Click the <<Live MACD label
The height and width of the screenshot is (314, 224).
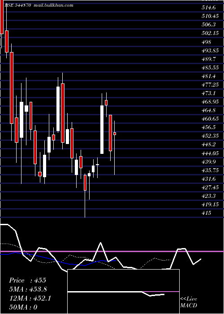click(x=189, y=302)
